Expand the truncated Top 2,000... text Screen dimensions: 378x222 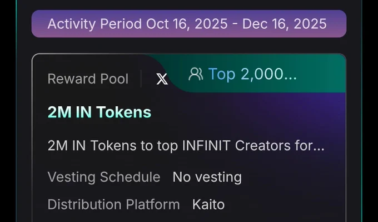tap(252, 74)
